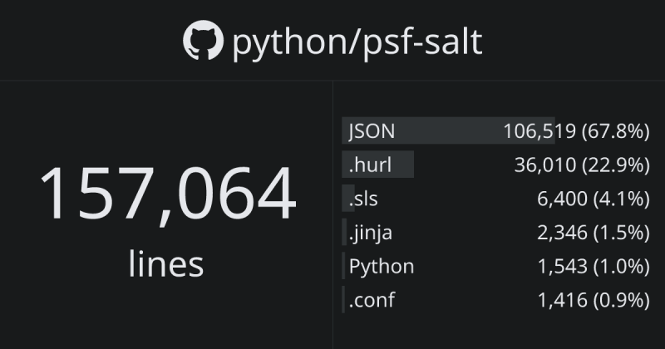The image size is (665, 349).
Task: Select the 157,064 total lines count
Action: [168, 194]
